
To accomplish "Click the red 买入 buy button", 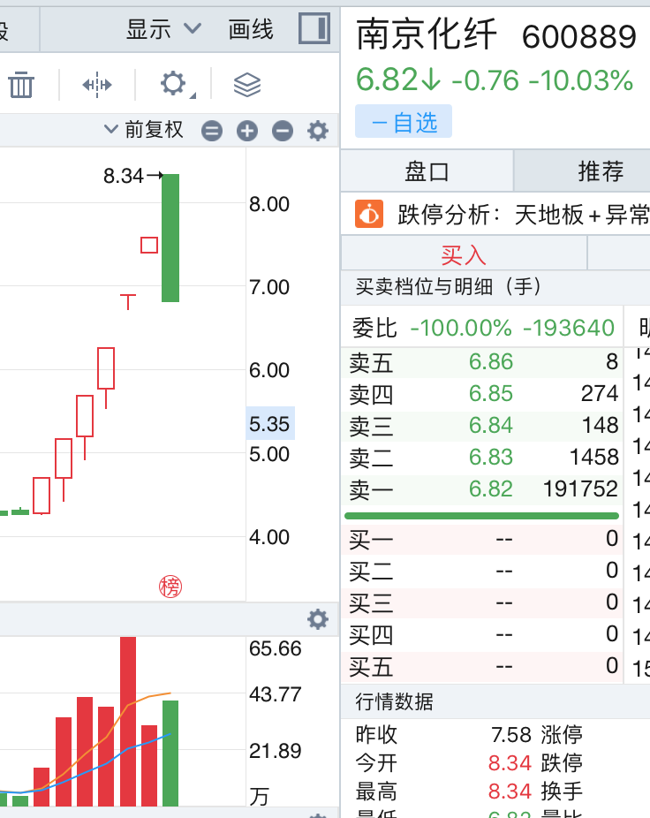I will point(464,255).
